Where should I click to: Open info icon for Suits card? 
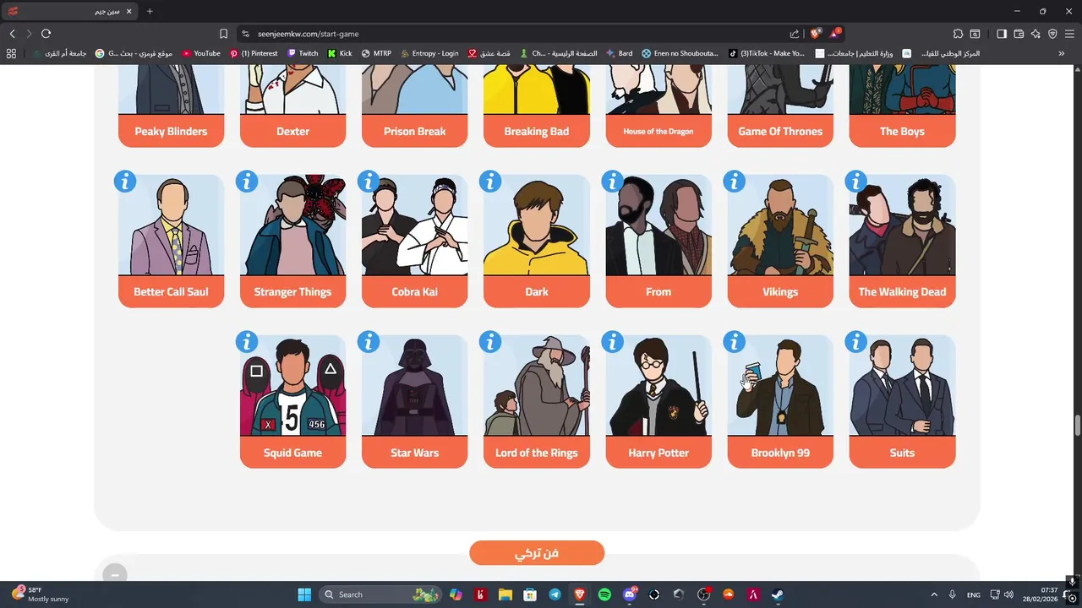pyautogui.click(x=855, y=342)
